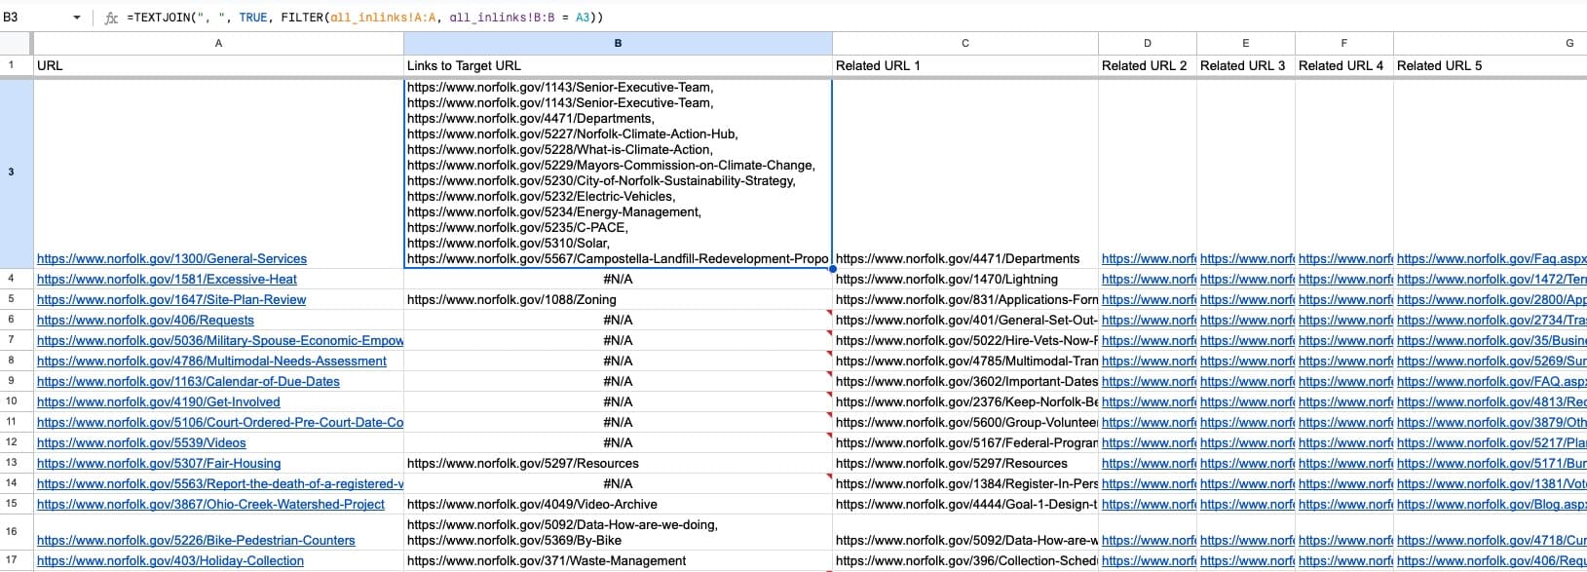The width and height of the screenshot is (1587, 572).
Task: Open the 1647/Site-Plan-Review link
Action: tap(171, 300)
